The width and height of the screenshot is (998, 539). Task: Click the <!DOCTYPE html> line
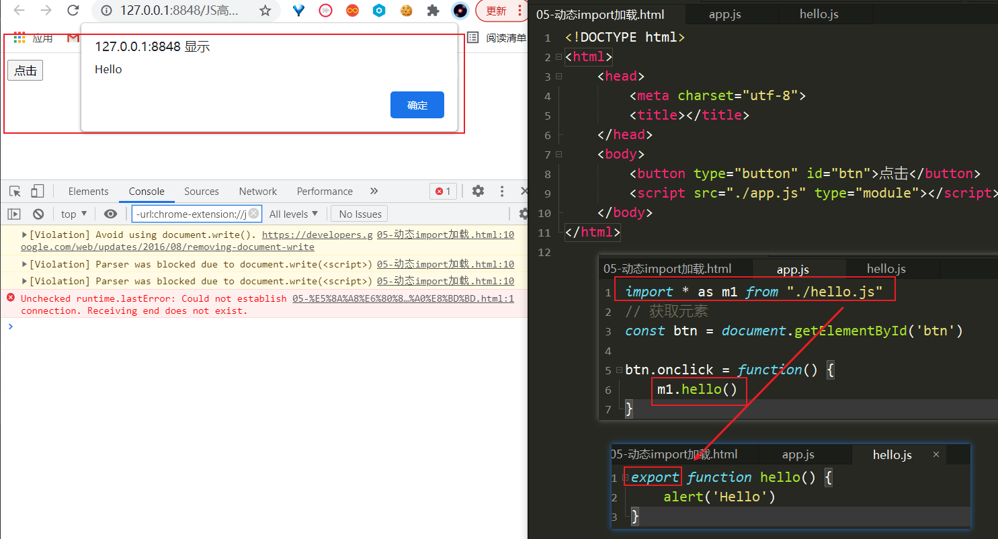[625, 37]
